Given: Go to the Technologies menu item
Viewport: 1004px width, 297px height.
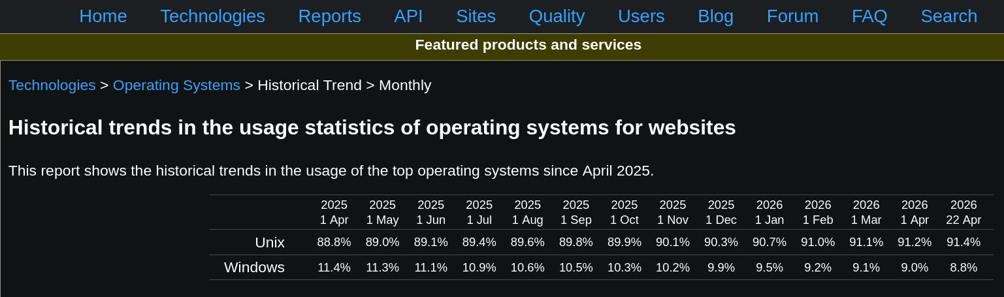Looking at the screenshot, I should 212,16.
